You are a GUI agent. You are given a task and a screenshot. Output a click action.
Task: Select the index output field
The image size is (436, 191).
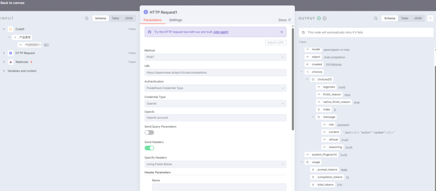pyautogui.click(x=324, y=109)
